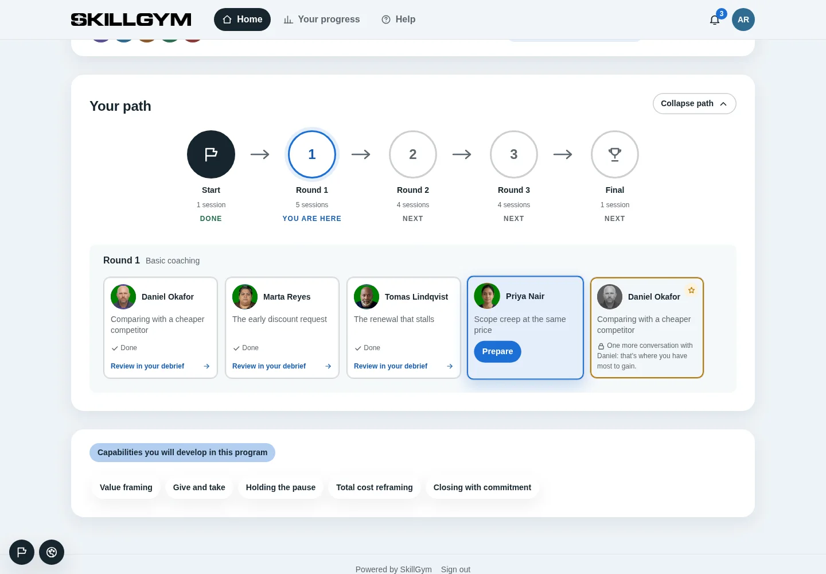Click Prepare on Priya Nair's session
The height and width of the screenshot is (574, 826).
498,352
